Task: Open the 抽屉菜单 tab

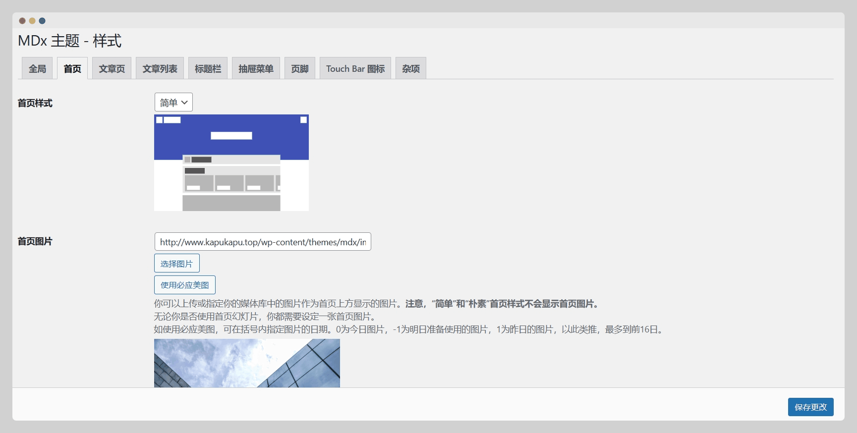Action: (256, 68)
